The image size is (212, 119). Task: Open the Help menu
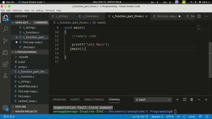[59, 10]
